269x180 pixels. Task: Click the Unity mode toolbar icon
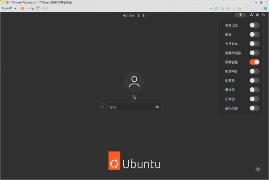[44, 8]
